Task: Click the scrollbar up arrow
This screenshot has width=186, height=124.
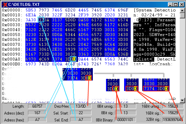Action: tap(182, 10)
